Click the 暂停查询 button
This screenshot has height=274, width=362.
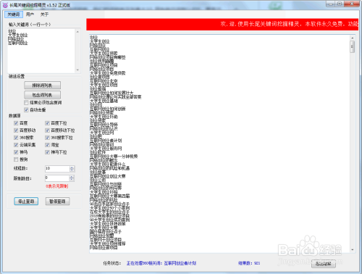pos(57,202)
